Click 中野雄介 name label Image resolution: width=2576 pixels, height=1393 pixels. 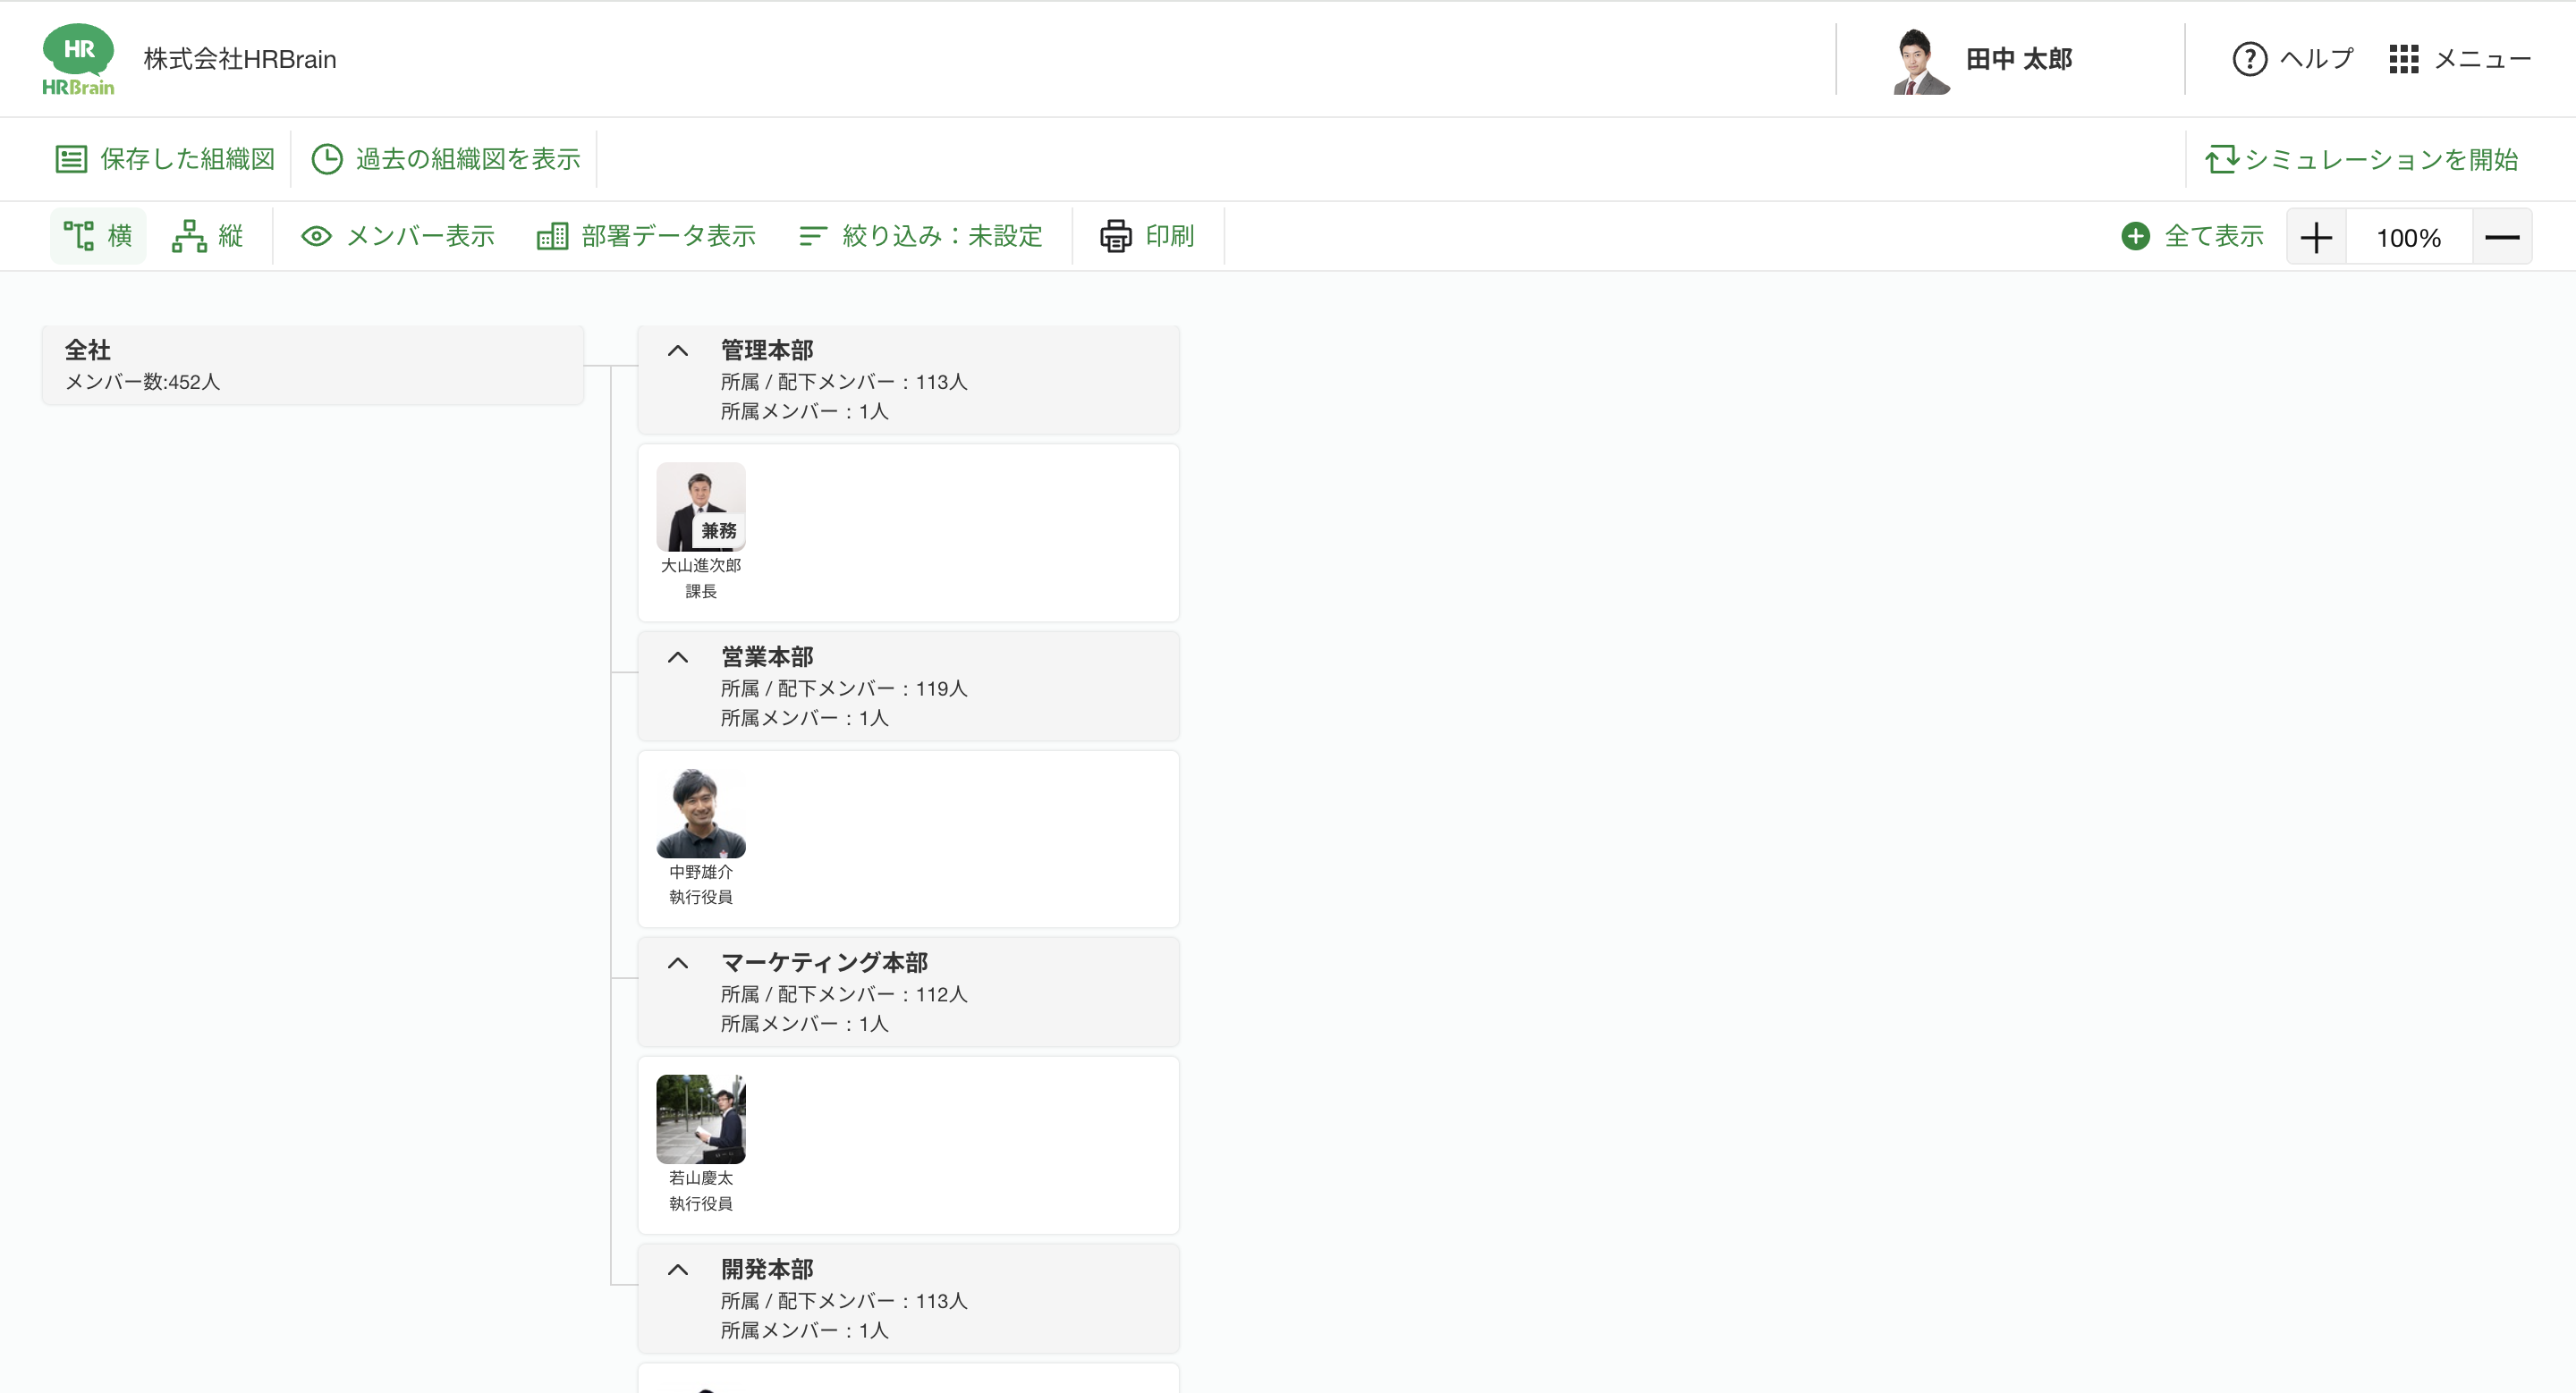pos(701,873)
